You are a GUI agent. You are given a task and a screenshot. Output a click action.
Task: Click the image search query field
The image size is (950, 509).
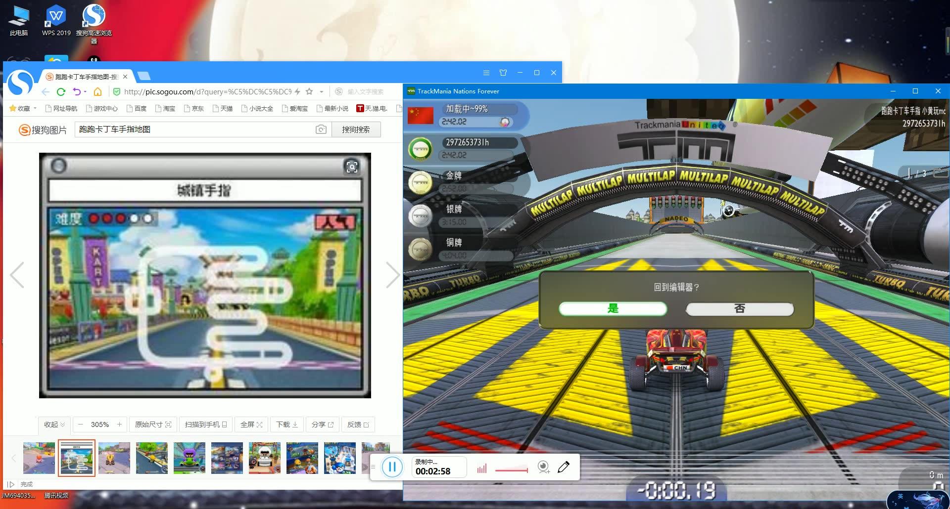coord(195,129)
